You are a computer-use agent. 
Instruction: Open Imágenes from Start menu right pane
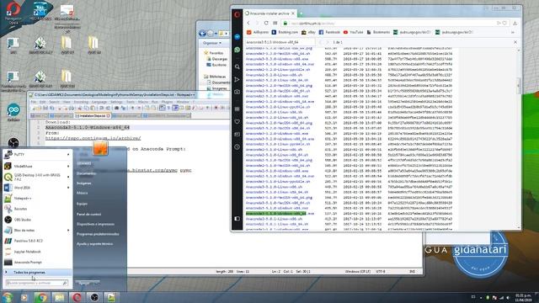pyautogui.click(x=84, y=183)
